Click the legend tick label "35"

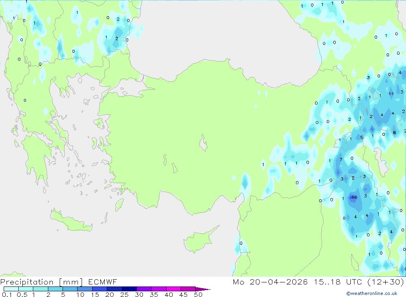[x=154, y=295]
